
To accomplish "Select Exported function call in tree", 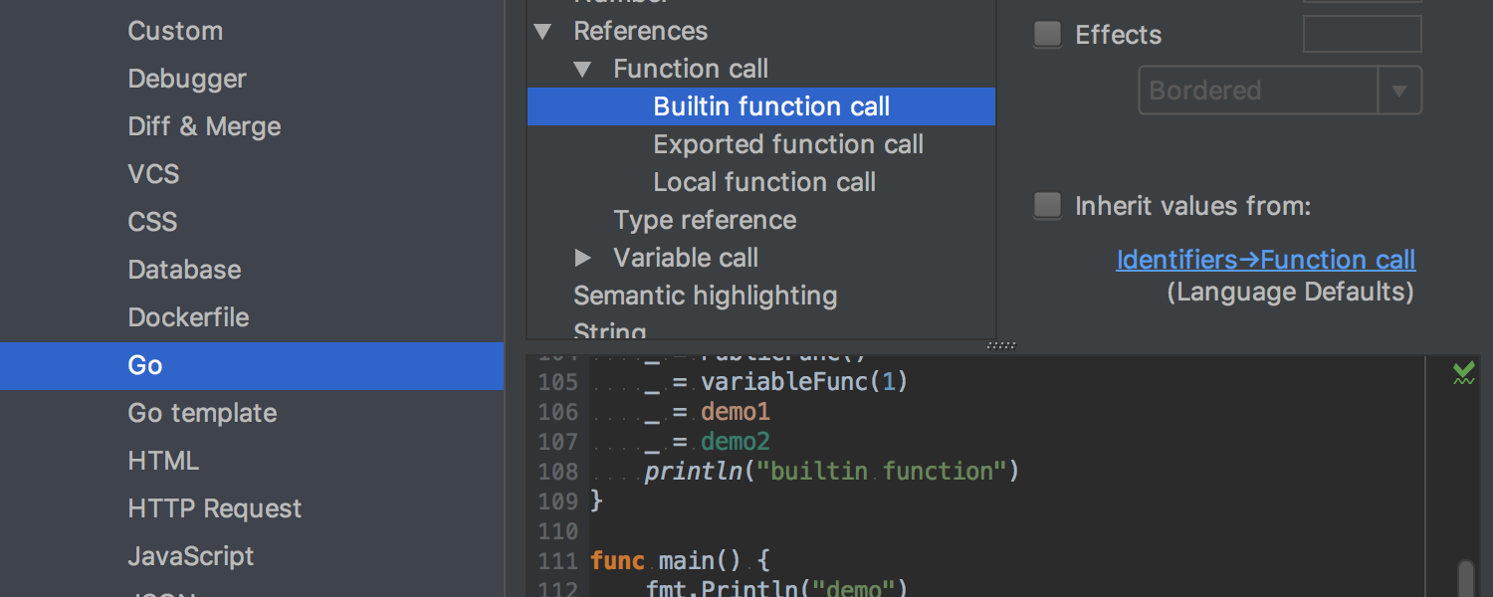I will 761,144.
